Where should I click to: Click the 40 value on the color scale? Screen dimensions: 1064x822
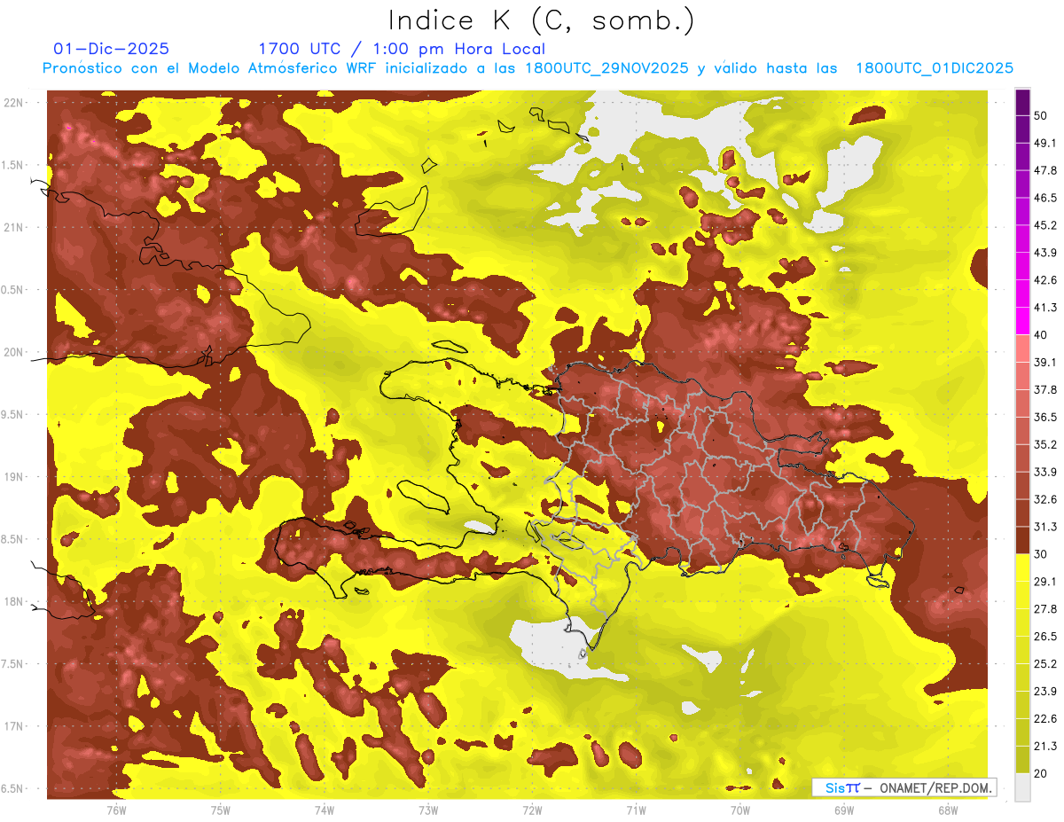1041,335
